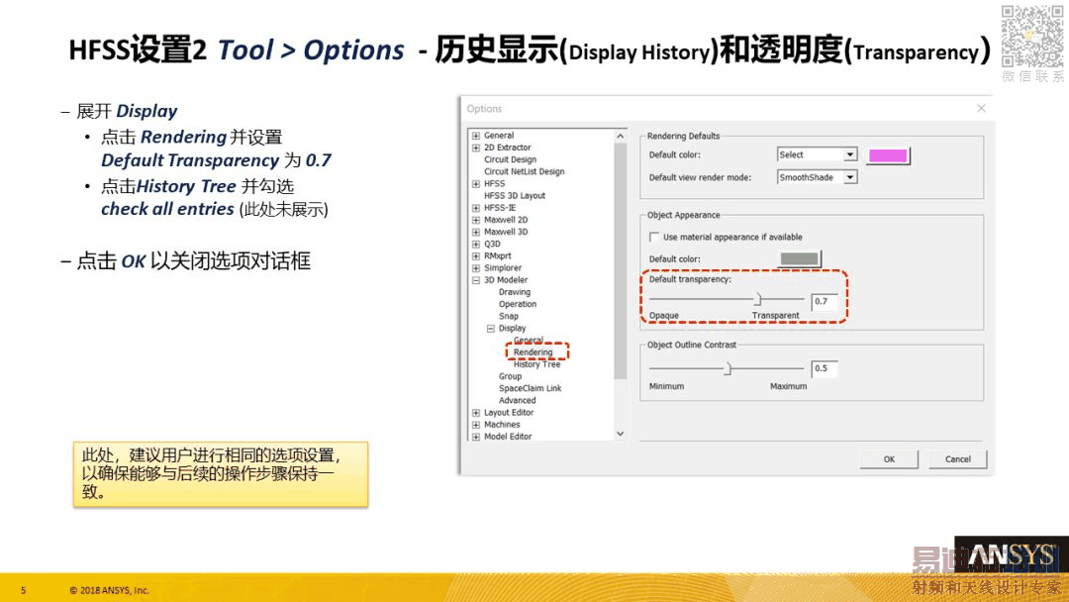Open Default view render mode dropdown
This screenshot has width=1069, height=602.
[849, 177]
